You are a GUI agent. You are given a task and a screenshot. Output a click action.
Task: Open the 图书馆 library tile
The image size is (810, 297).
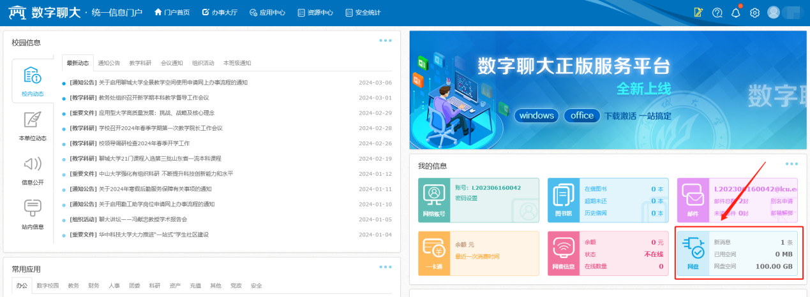(562, 199)
